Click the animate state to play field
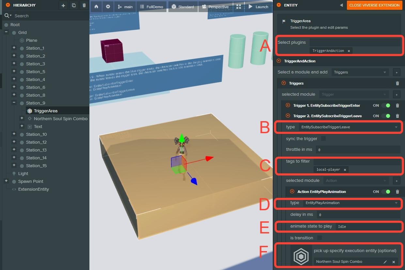Viewport: 405px width, 270px height. click(x=367, y=227)
